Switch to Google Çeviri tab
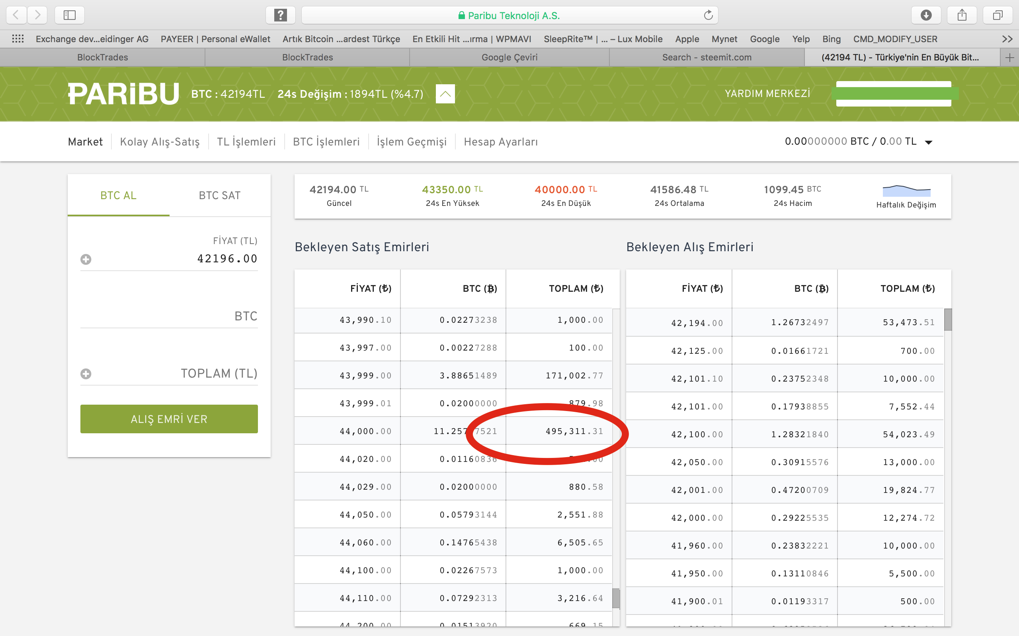This screenshot has width=1019, height=636. point(509,57)
